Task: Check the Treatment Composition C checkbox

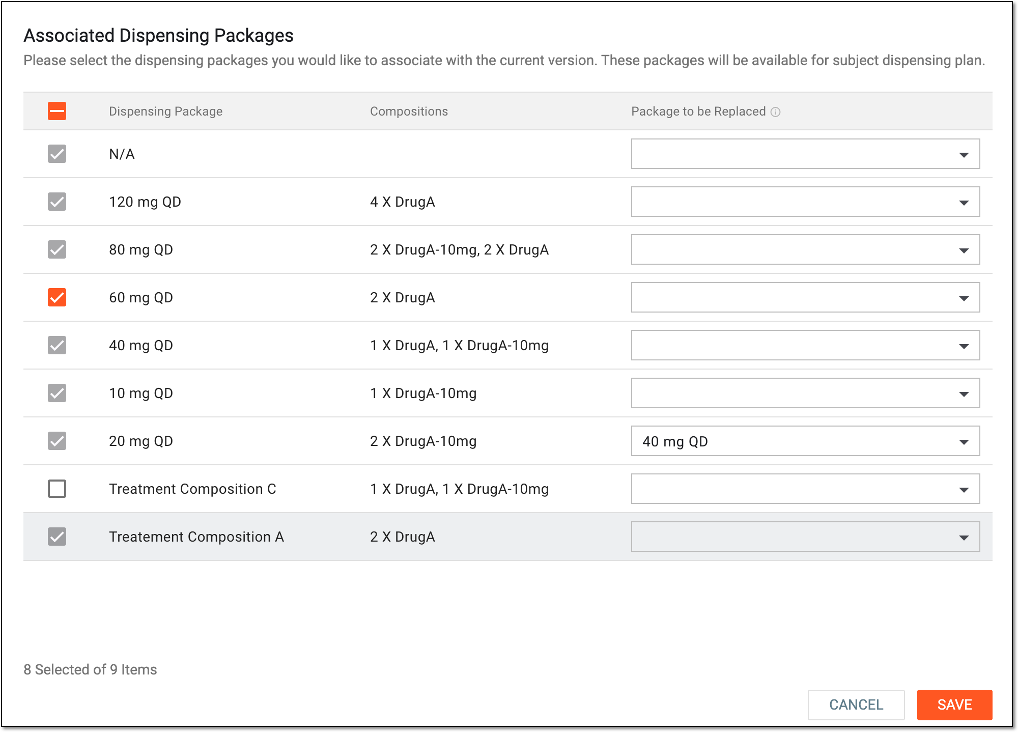Action: pos(57,489)
